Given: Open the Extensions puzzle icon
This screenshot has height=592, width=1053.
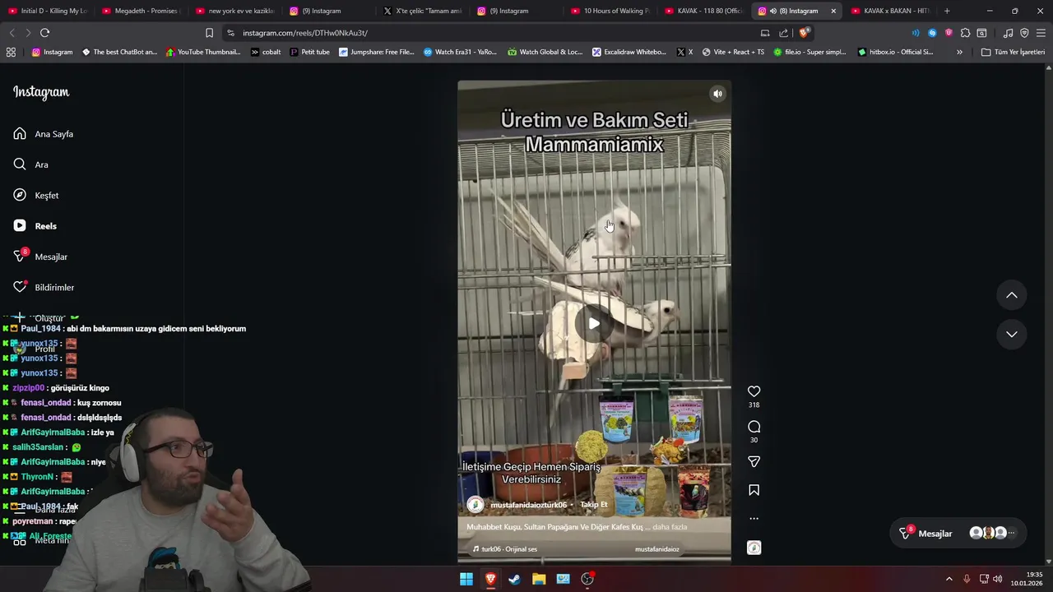Looking at the screenshot, I should [x=965, y=33].
